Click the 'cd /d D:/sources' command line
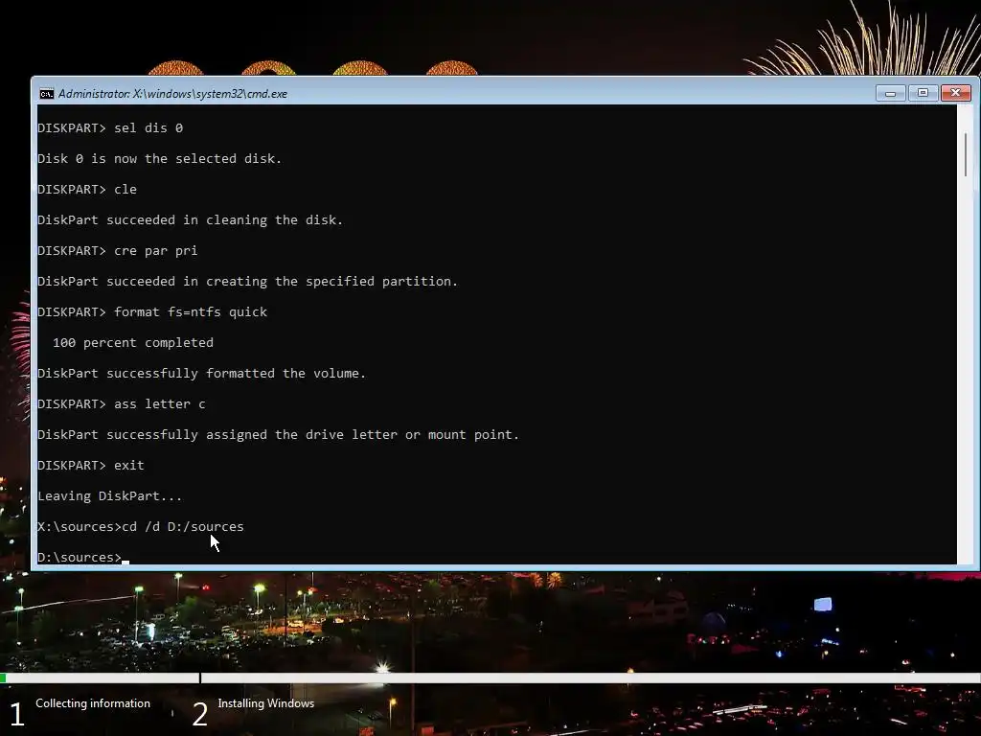This screenshot has height=736, width=981. tap(141, 527)
